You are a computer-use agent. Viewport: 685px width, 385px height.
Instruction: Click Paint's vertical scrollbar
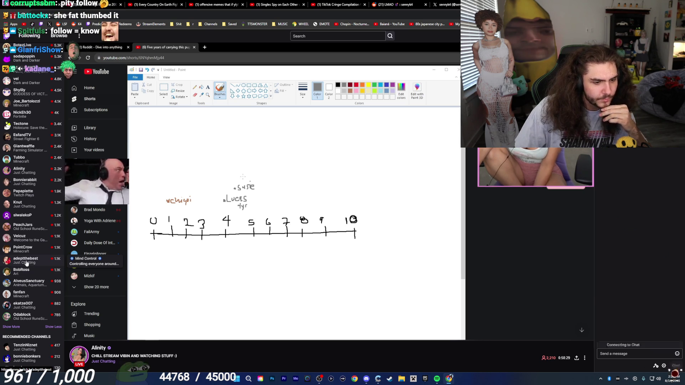pyautogui.click(x=463, y=214)
